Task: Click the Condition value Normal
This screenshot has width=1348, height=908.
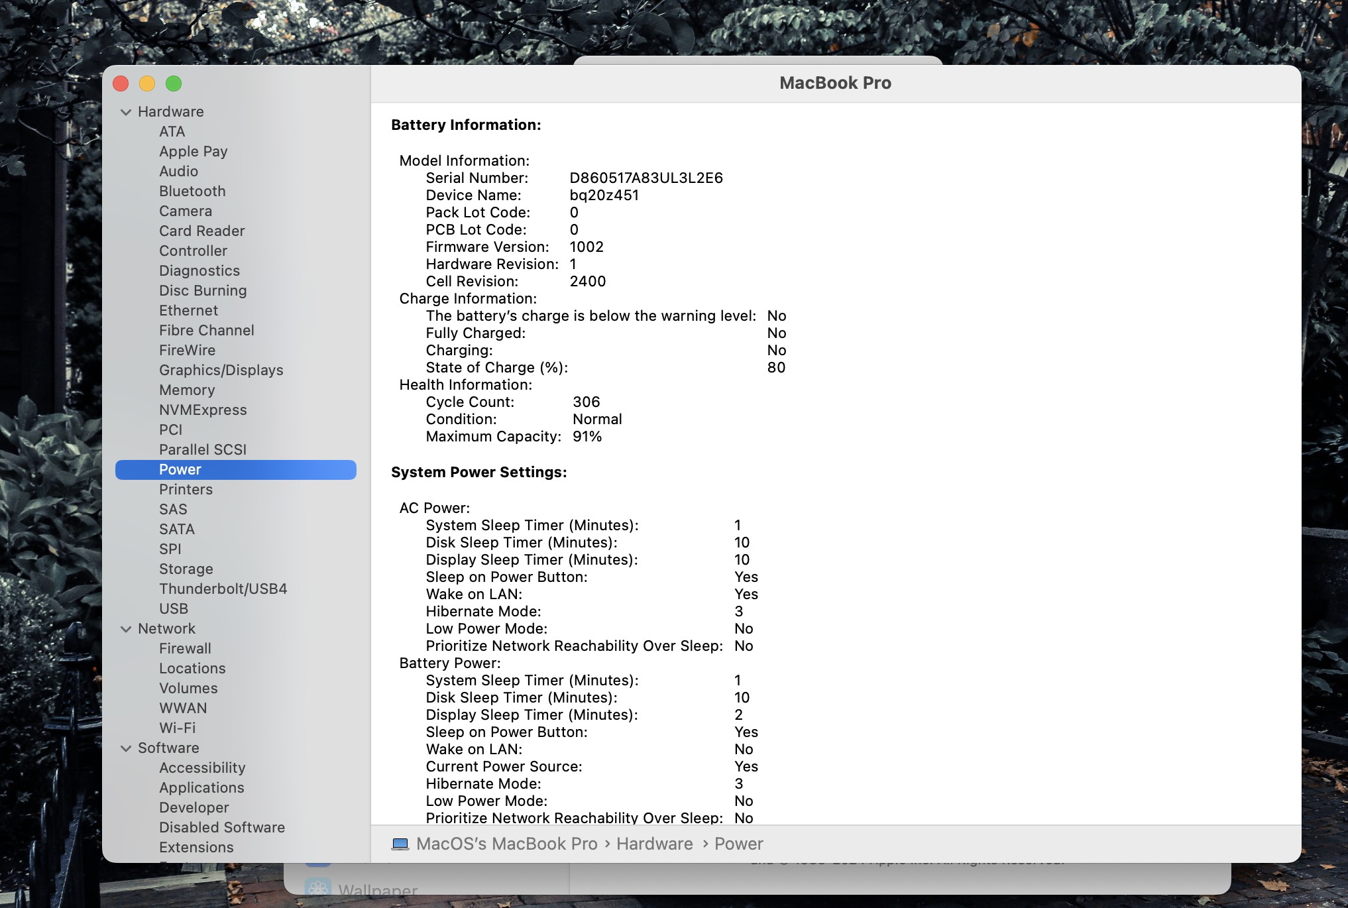Action: point(598,419)
